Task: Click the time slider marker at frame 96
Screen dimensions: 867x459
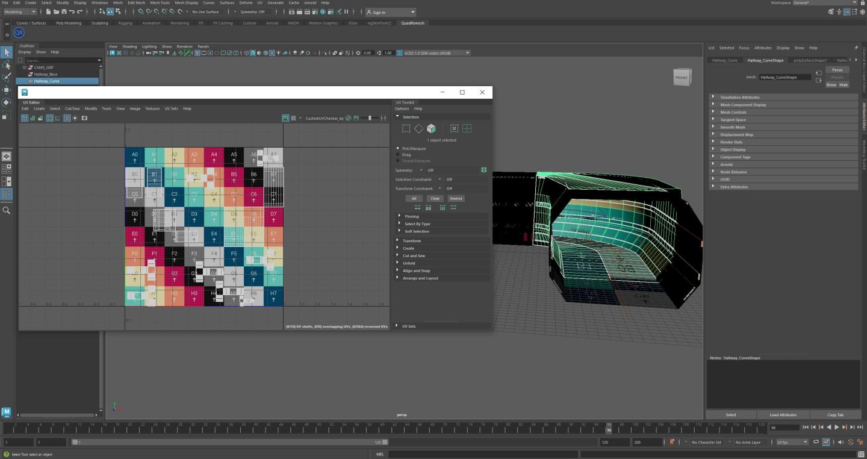Action: (609, 428)
